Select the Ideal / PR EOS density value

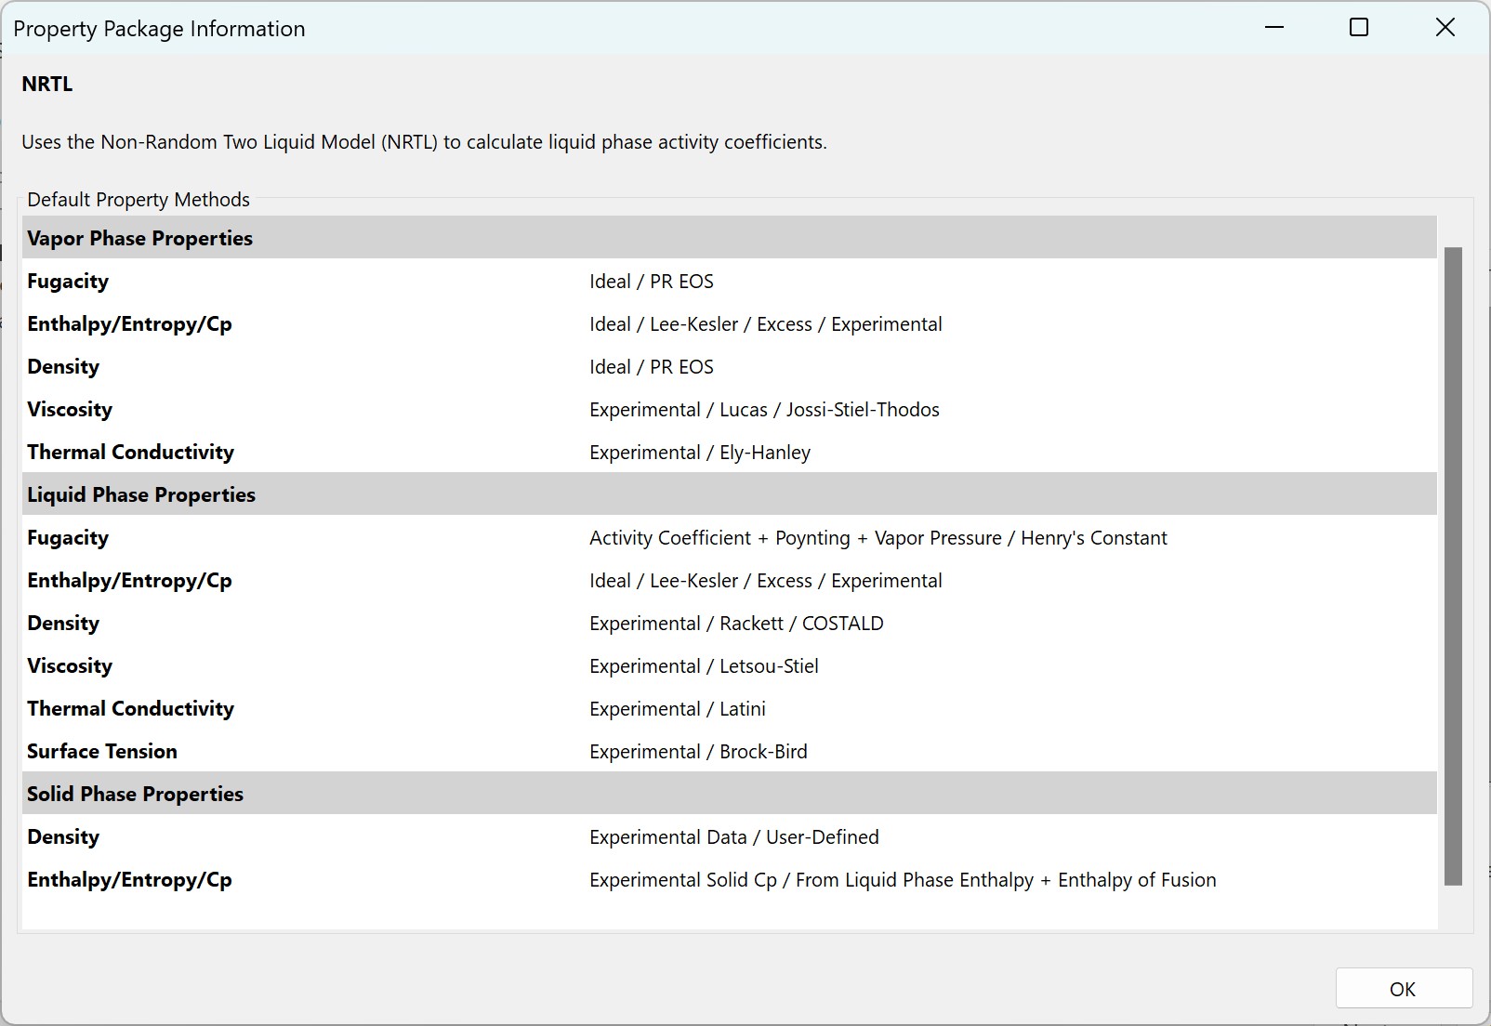pos(651,366)
